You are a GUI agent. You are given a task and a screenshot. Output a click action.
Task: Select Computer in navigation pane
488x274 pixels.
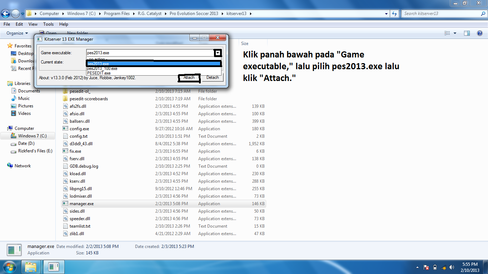click(24, 128)
